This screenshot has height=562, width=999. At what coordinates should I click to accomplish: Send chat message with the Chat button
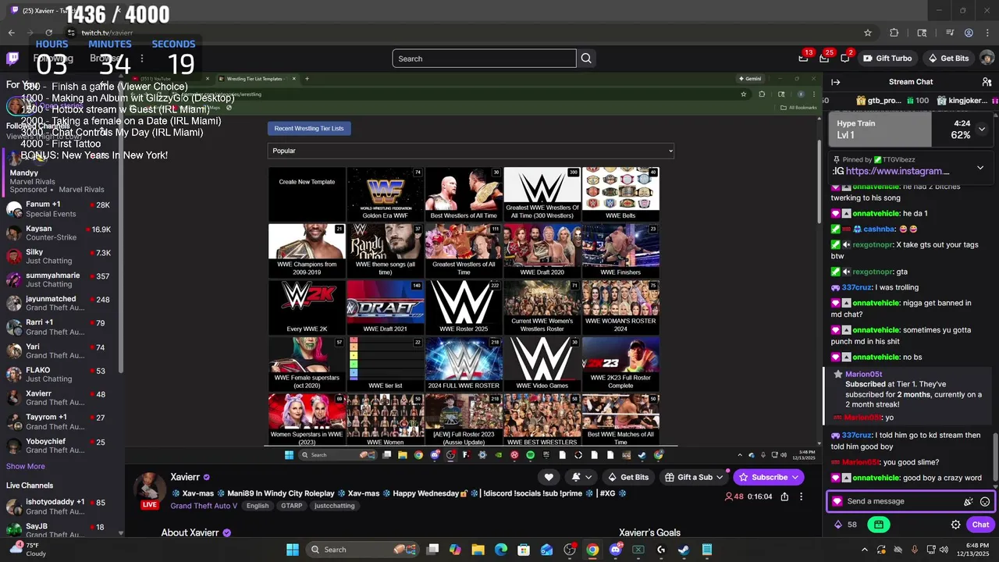(x=980, y=525)
